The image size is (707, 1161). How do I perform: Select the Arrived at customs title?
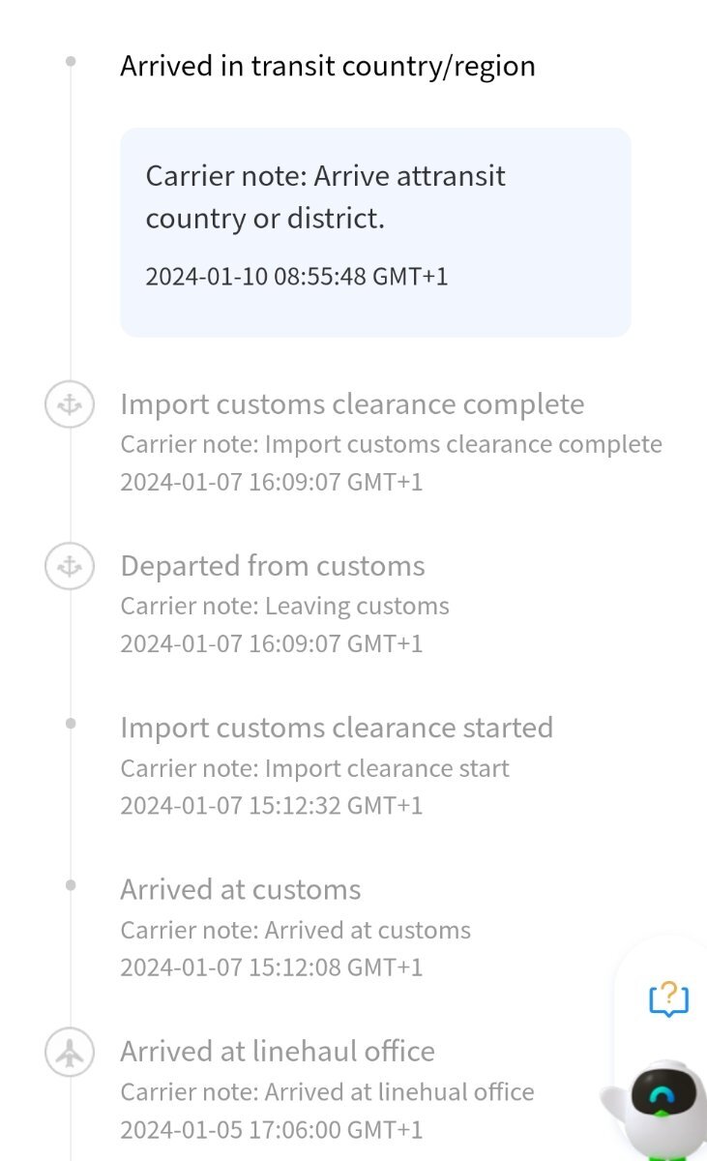[x=241, y=890]
